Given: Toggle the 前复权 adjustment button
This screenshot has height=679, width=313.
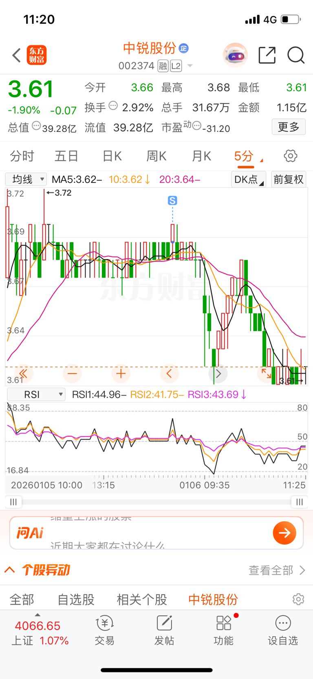Looking at the screenshot, I should (289, 179).
